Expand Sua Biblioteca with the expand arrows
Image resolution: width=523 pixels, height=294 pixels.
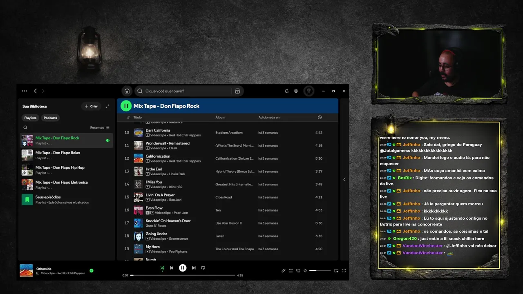[107, 106]
